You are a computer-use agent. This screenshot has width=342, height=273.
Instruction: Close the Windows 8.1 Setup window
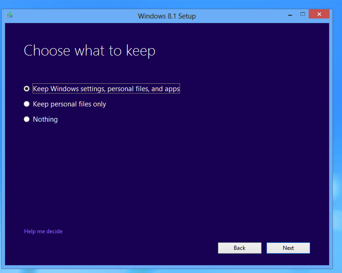[319, 14]
